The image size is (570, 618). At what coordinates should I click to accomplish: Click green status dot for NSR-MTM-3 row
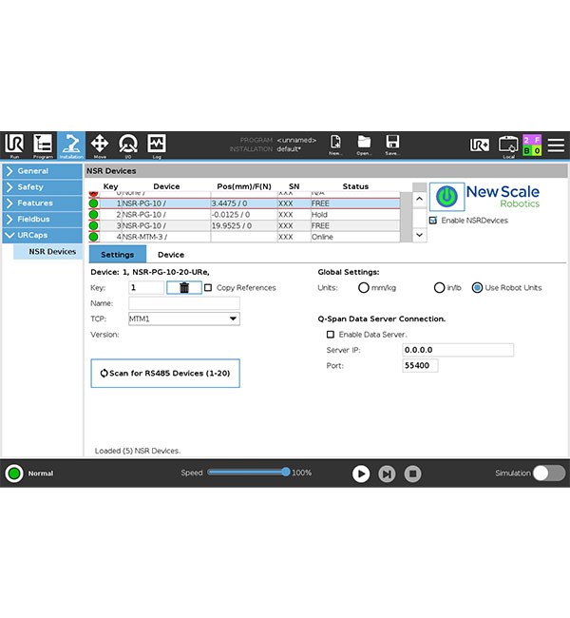click(93, 237)
